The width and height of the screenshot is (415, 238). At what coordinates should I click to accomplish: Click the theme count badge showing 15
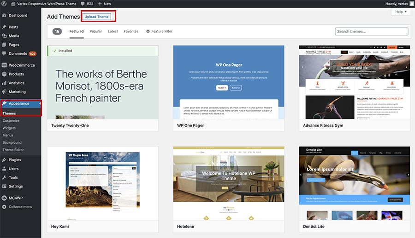pos(57,31)
